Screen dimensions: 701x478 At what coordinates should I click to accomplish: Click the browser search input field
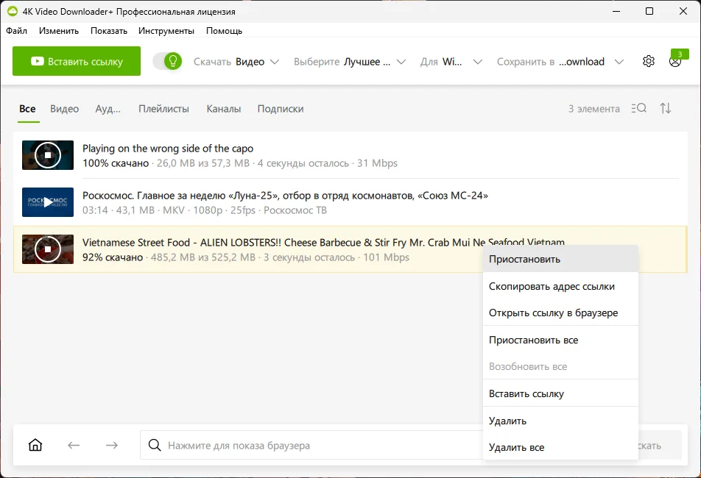point(309,445)
